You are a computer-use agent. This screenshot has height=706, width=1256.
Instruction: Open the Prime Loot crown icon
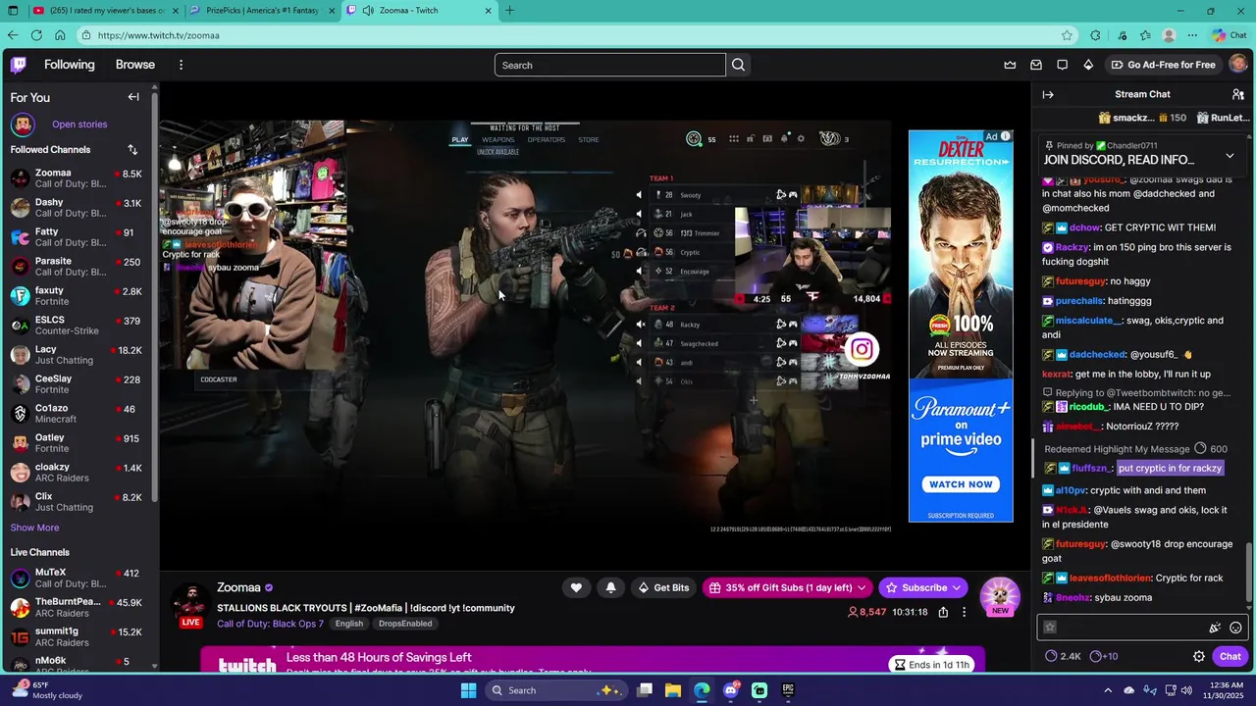point(1010,65)
